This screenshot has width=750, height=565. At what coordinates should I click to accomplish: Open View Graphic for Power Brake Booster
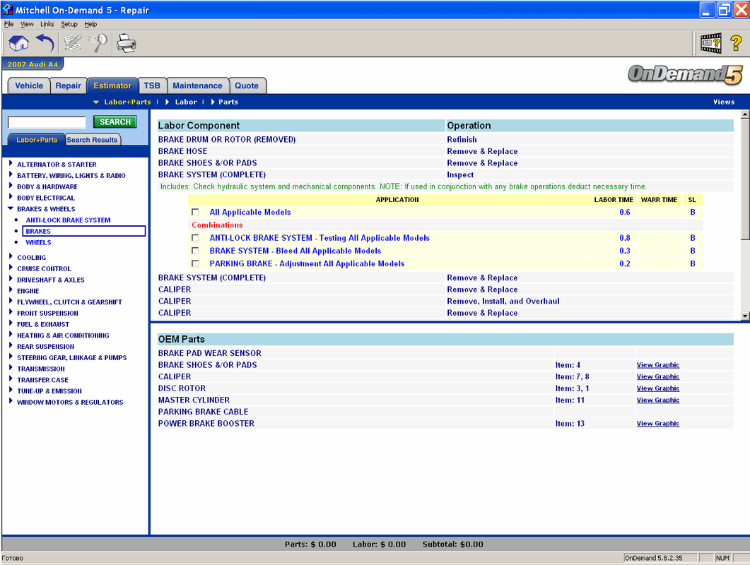[x=657, y=424]
